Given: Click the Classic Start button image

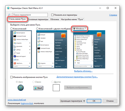Looking at the screenshot, I should [x=38, y=88].
